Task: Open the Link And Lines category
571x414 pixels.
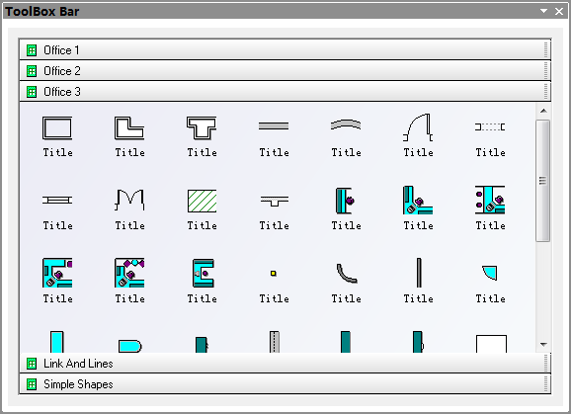Action: point(285,363)
